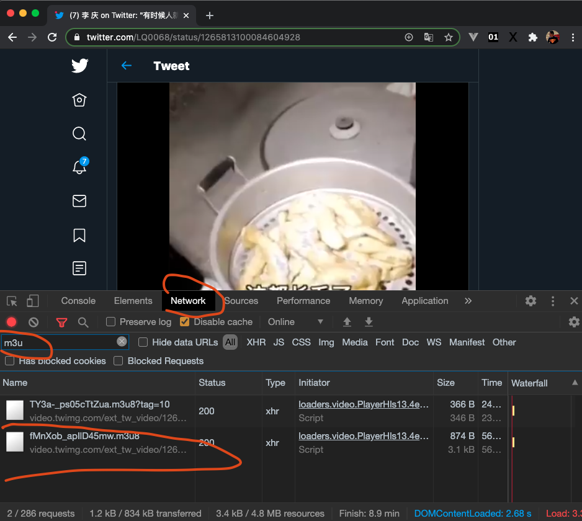Screen dimensions: 582x521
Task: Switch to Console tab
Action: (x=78, y=301)
